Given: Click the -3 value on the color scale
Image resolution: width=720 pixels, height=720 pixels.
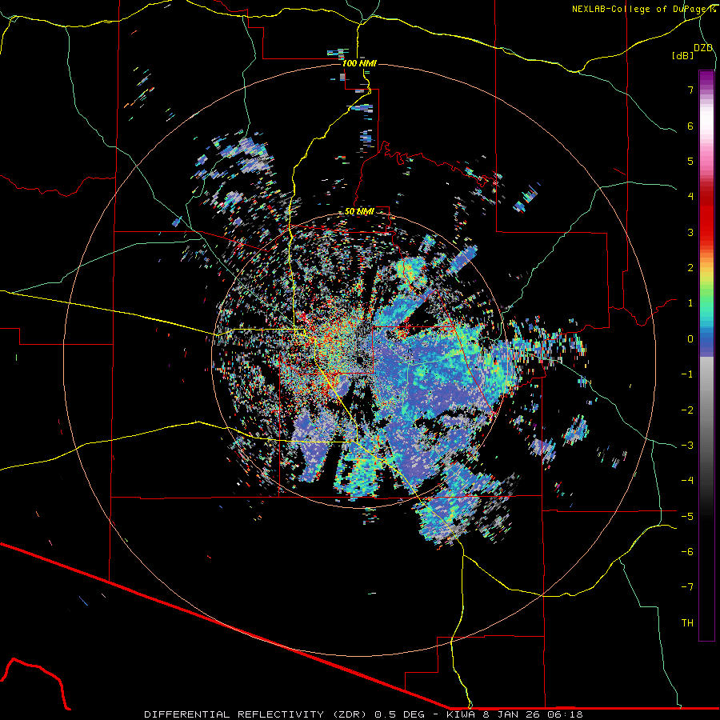Looking at the screenshot, I should coord(687,446).
